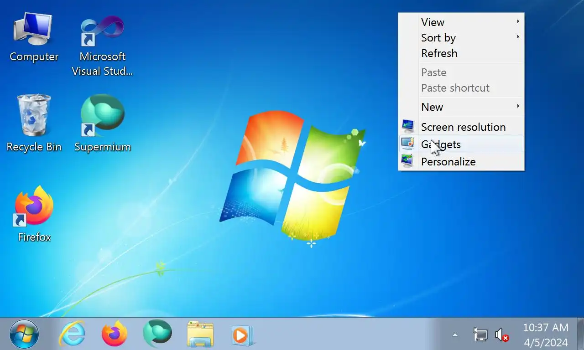Expand the New submenu
This screenshot has height=350, width=584.
(461, 107)
